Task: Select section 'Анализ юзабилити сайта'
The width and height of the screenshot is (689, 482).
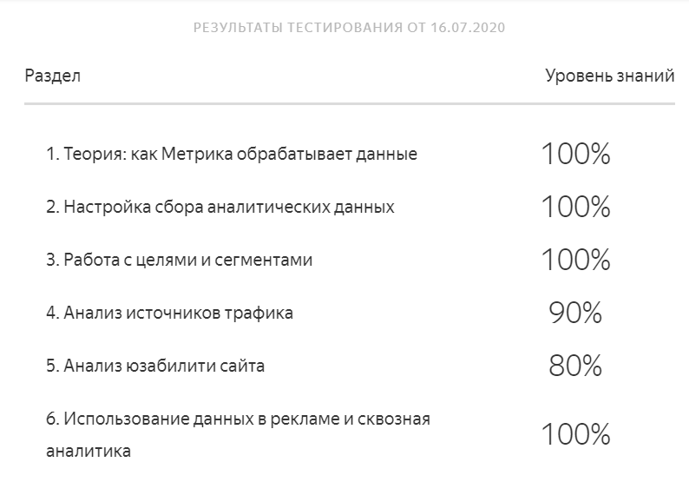Action: tap(155, 366)
